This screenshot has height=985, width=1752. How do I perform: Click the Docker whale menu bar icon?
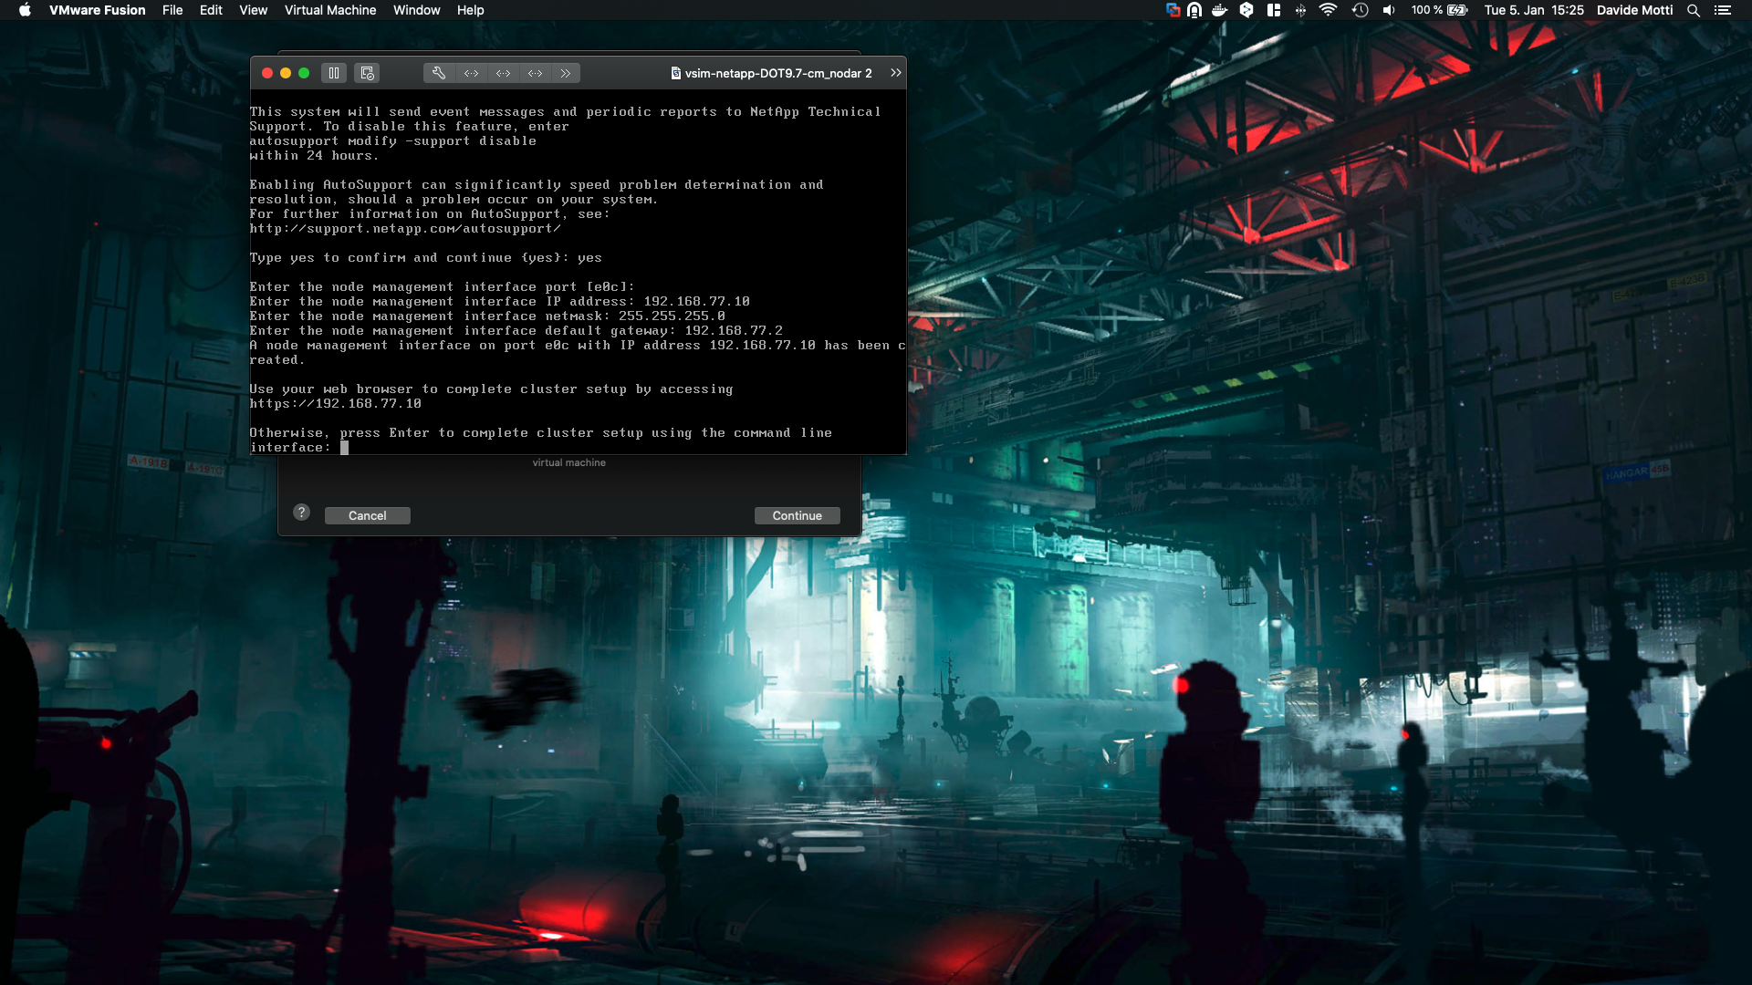(x=1219, y=10)
